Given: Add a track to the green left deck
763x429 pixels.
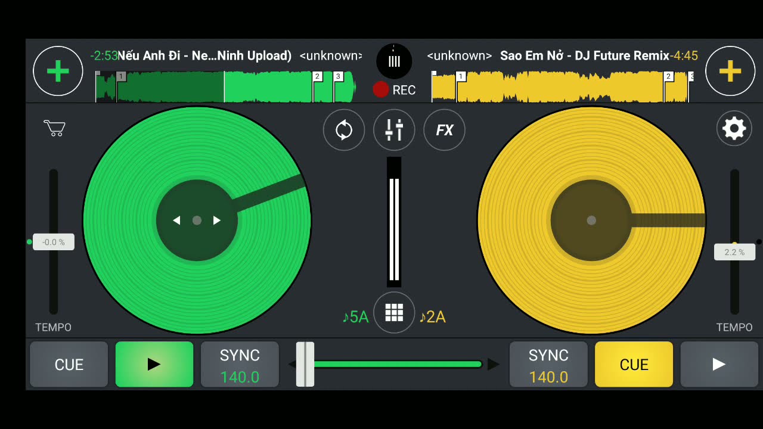Looking at the screenshot, I should click(58, 71).
